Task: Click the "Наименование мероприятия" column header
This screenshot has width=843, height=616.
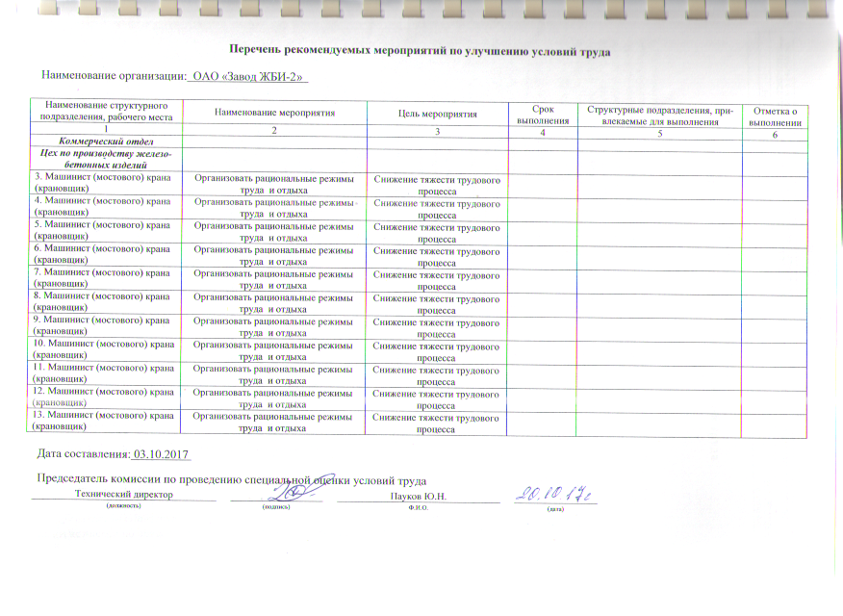Action: [274, 113]
